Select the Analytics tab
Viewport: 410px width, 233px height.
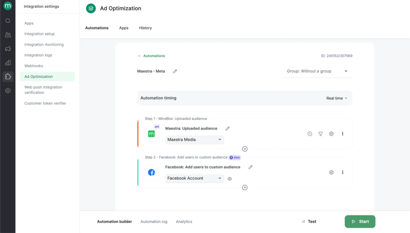tap(184, 222)
